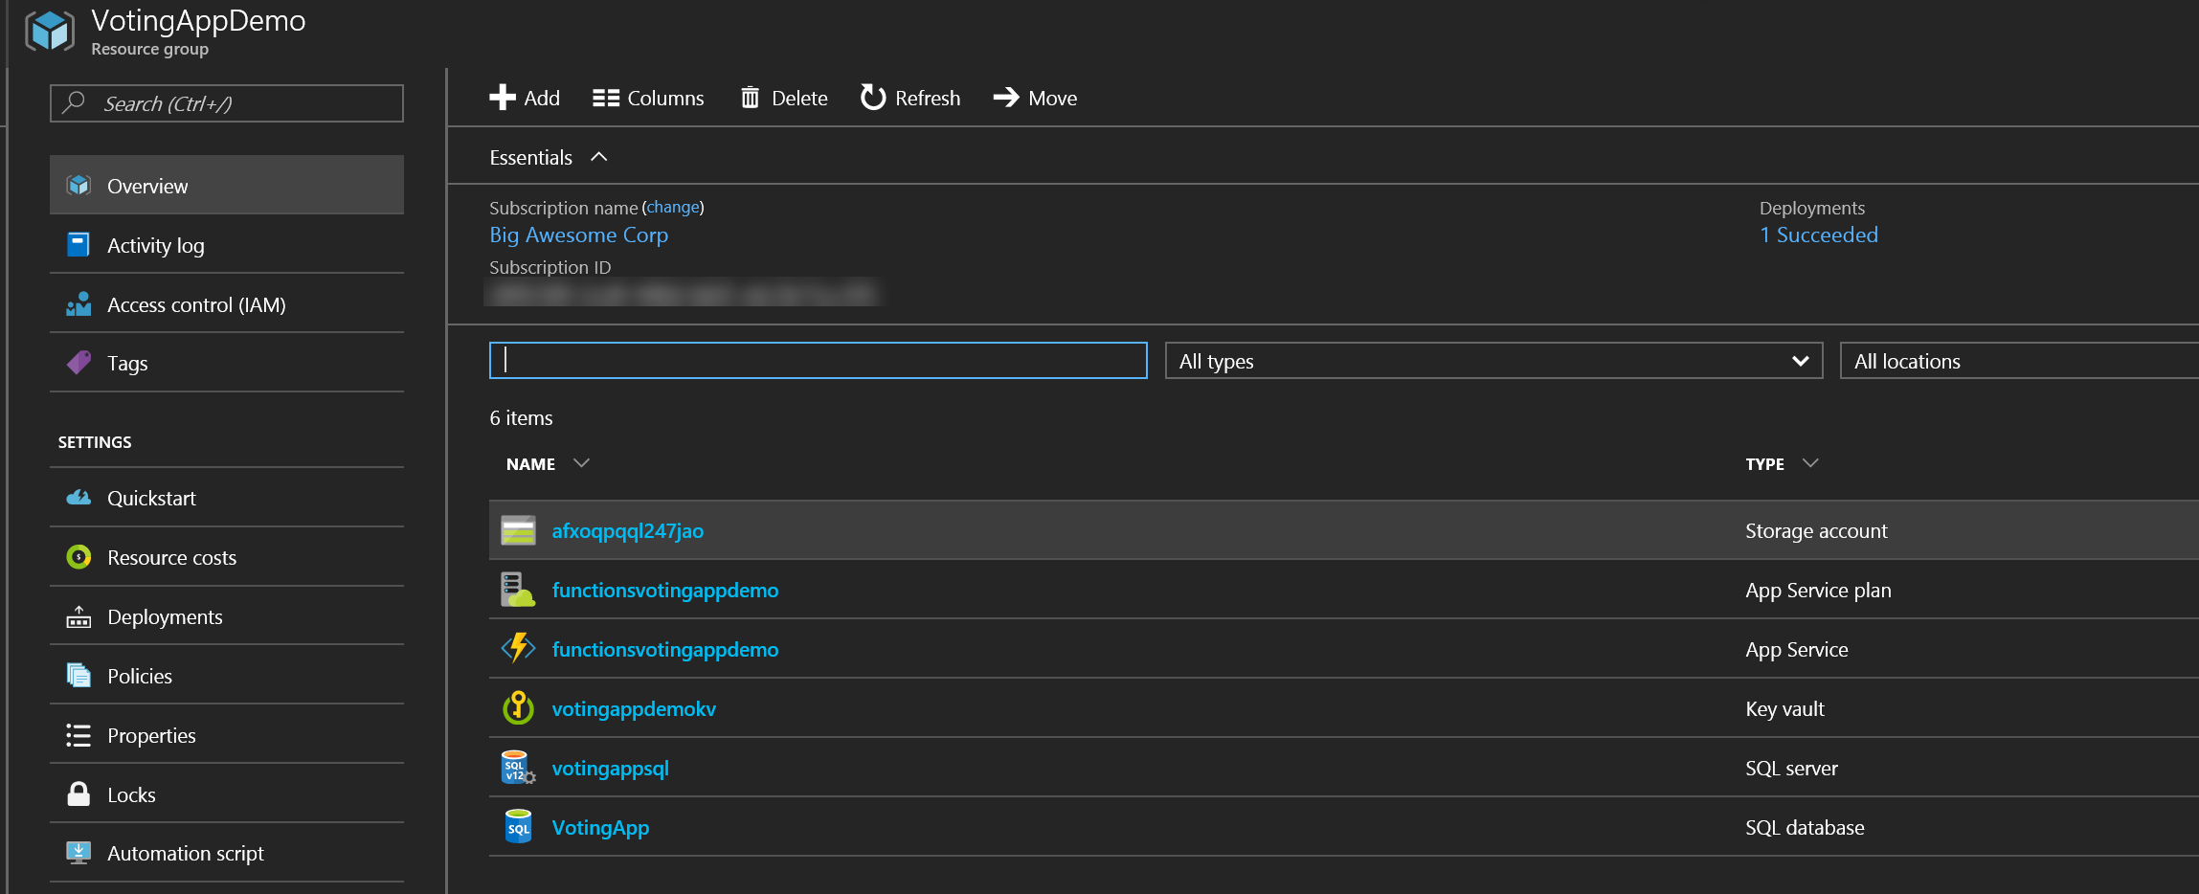The image size is (2199, 894).
Task: Open the Columns chooser
Action: 648,98
